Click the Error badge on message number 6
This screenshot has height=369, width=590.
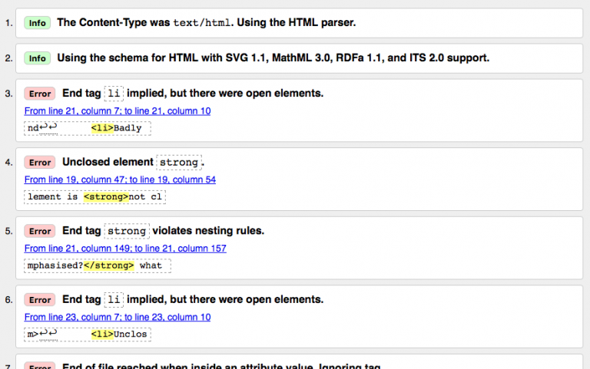40,300
